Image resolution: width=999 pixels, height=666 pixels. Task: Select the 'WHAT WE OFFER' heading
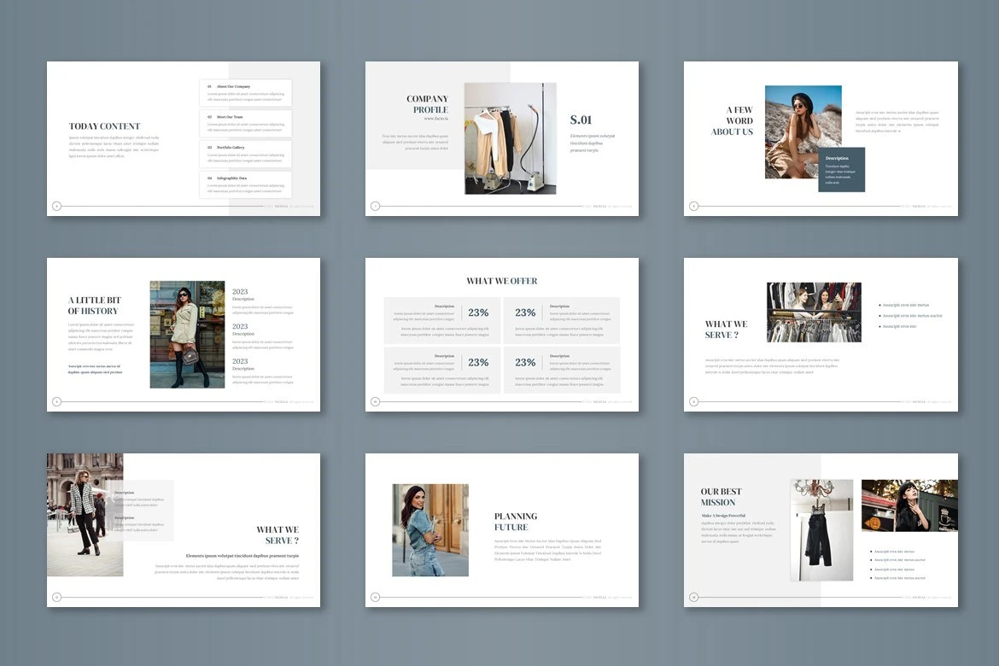pyautogui.click(x=502, y=281)
